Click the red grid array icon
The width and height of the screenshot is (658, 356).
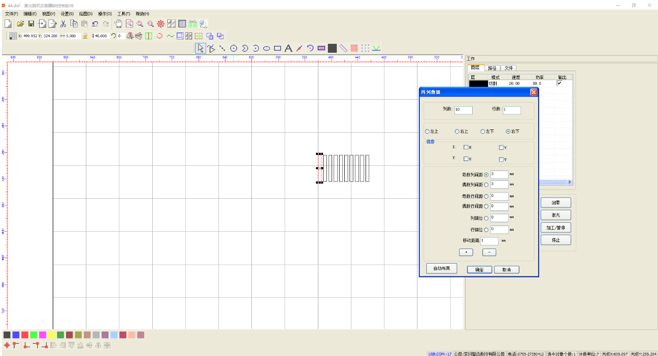[x=354, y=48]
